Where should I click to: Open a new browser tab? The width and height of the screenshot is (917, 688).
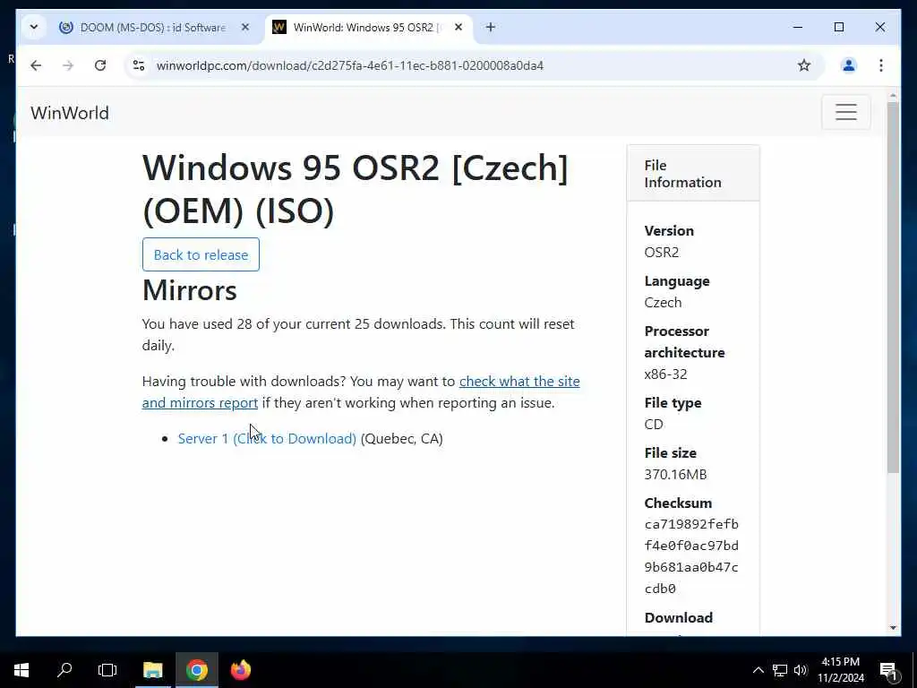pos(490,27)
